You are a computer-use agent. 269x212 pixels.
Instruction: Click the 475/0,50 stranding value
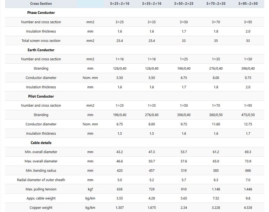pyautogui.click(x=248, y=115)
